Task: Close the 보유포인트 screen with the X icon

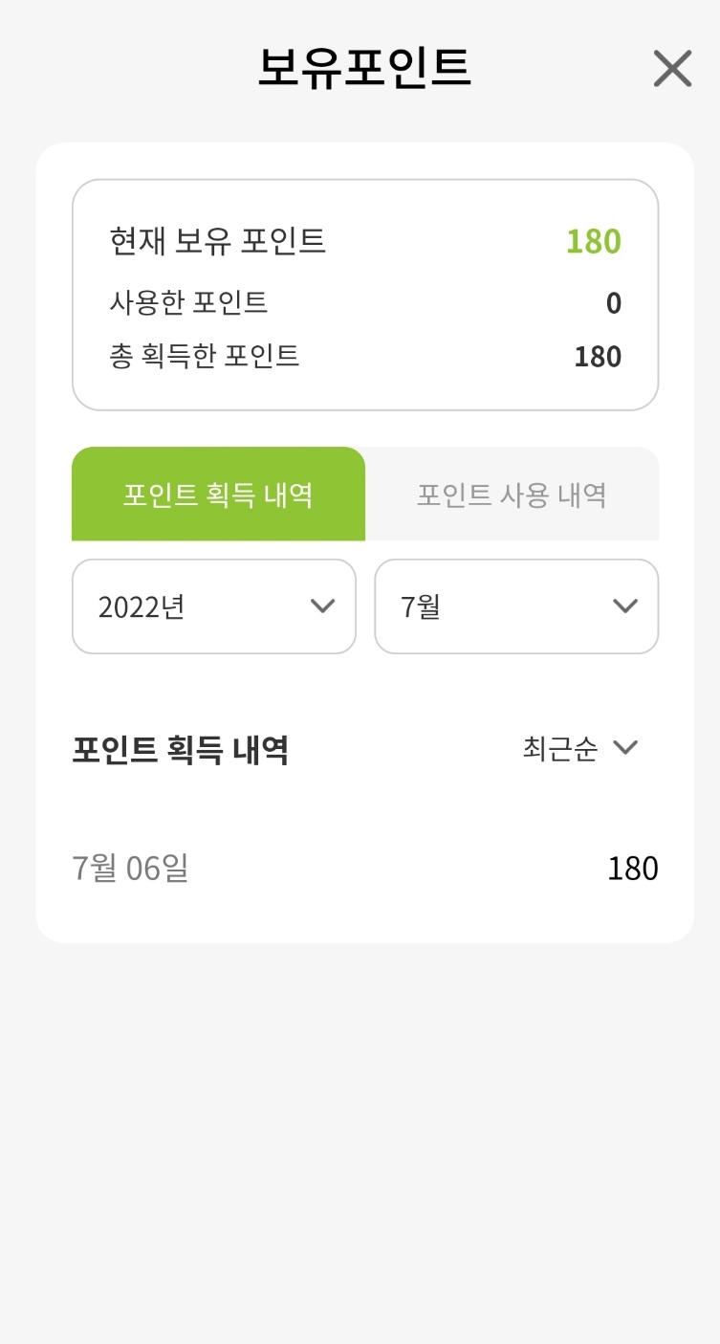Action: [x=672, y=69]
